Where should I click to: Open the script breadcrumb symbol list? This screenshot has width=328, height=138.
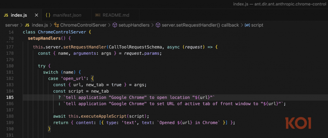pos(257,25)
